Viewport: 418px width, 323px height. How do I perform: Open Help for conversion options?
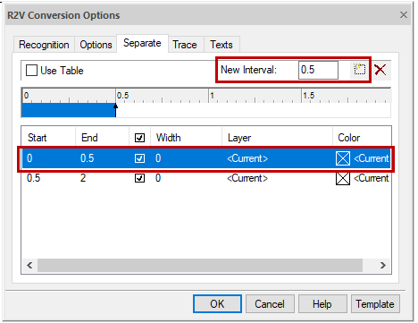(x=322, y=304)
